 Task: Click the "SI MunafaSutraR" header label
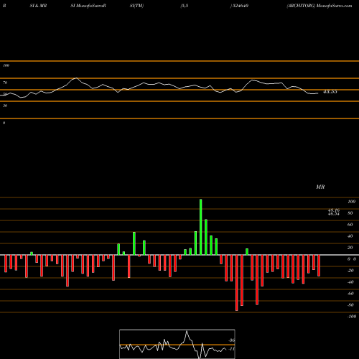(88, 6)
